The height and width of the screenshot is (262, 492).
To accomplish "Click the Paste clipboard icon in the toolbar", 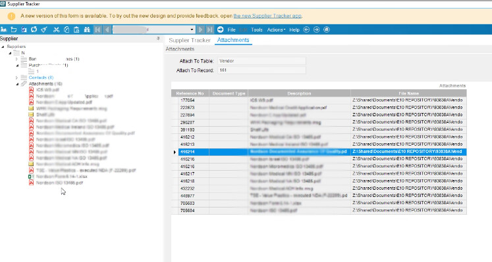I will pyautogui.click(x=76, y=30).
